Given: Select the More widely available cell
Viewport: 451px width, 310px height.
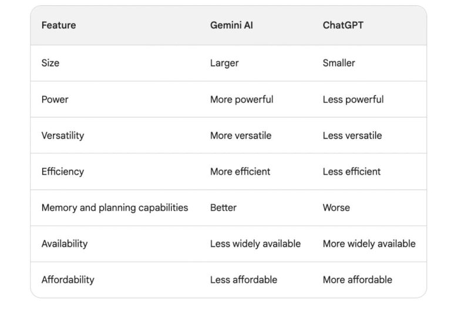Looking at the screenshot, I should point(369,244).
